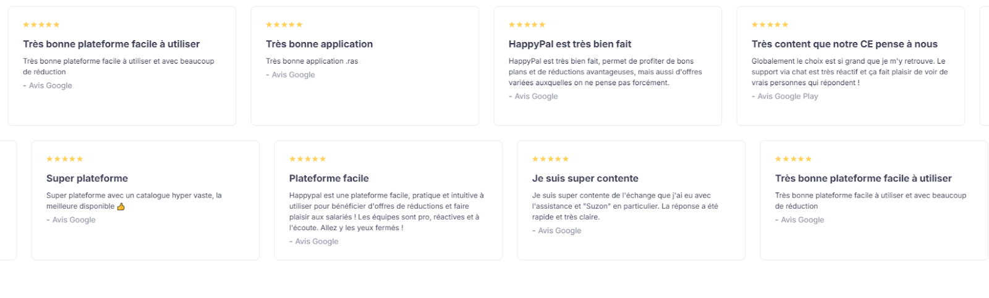The width and height of the screenshot is (989, 298).
Task: Click the "Très bonne application .ras" review text
Action: click(312, 61)
